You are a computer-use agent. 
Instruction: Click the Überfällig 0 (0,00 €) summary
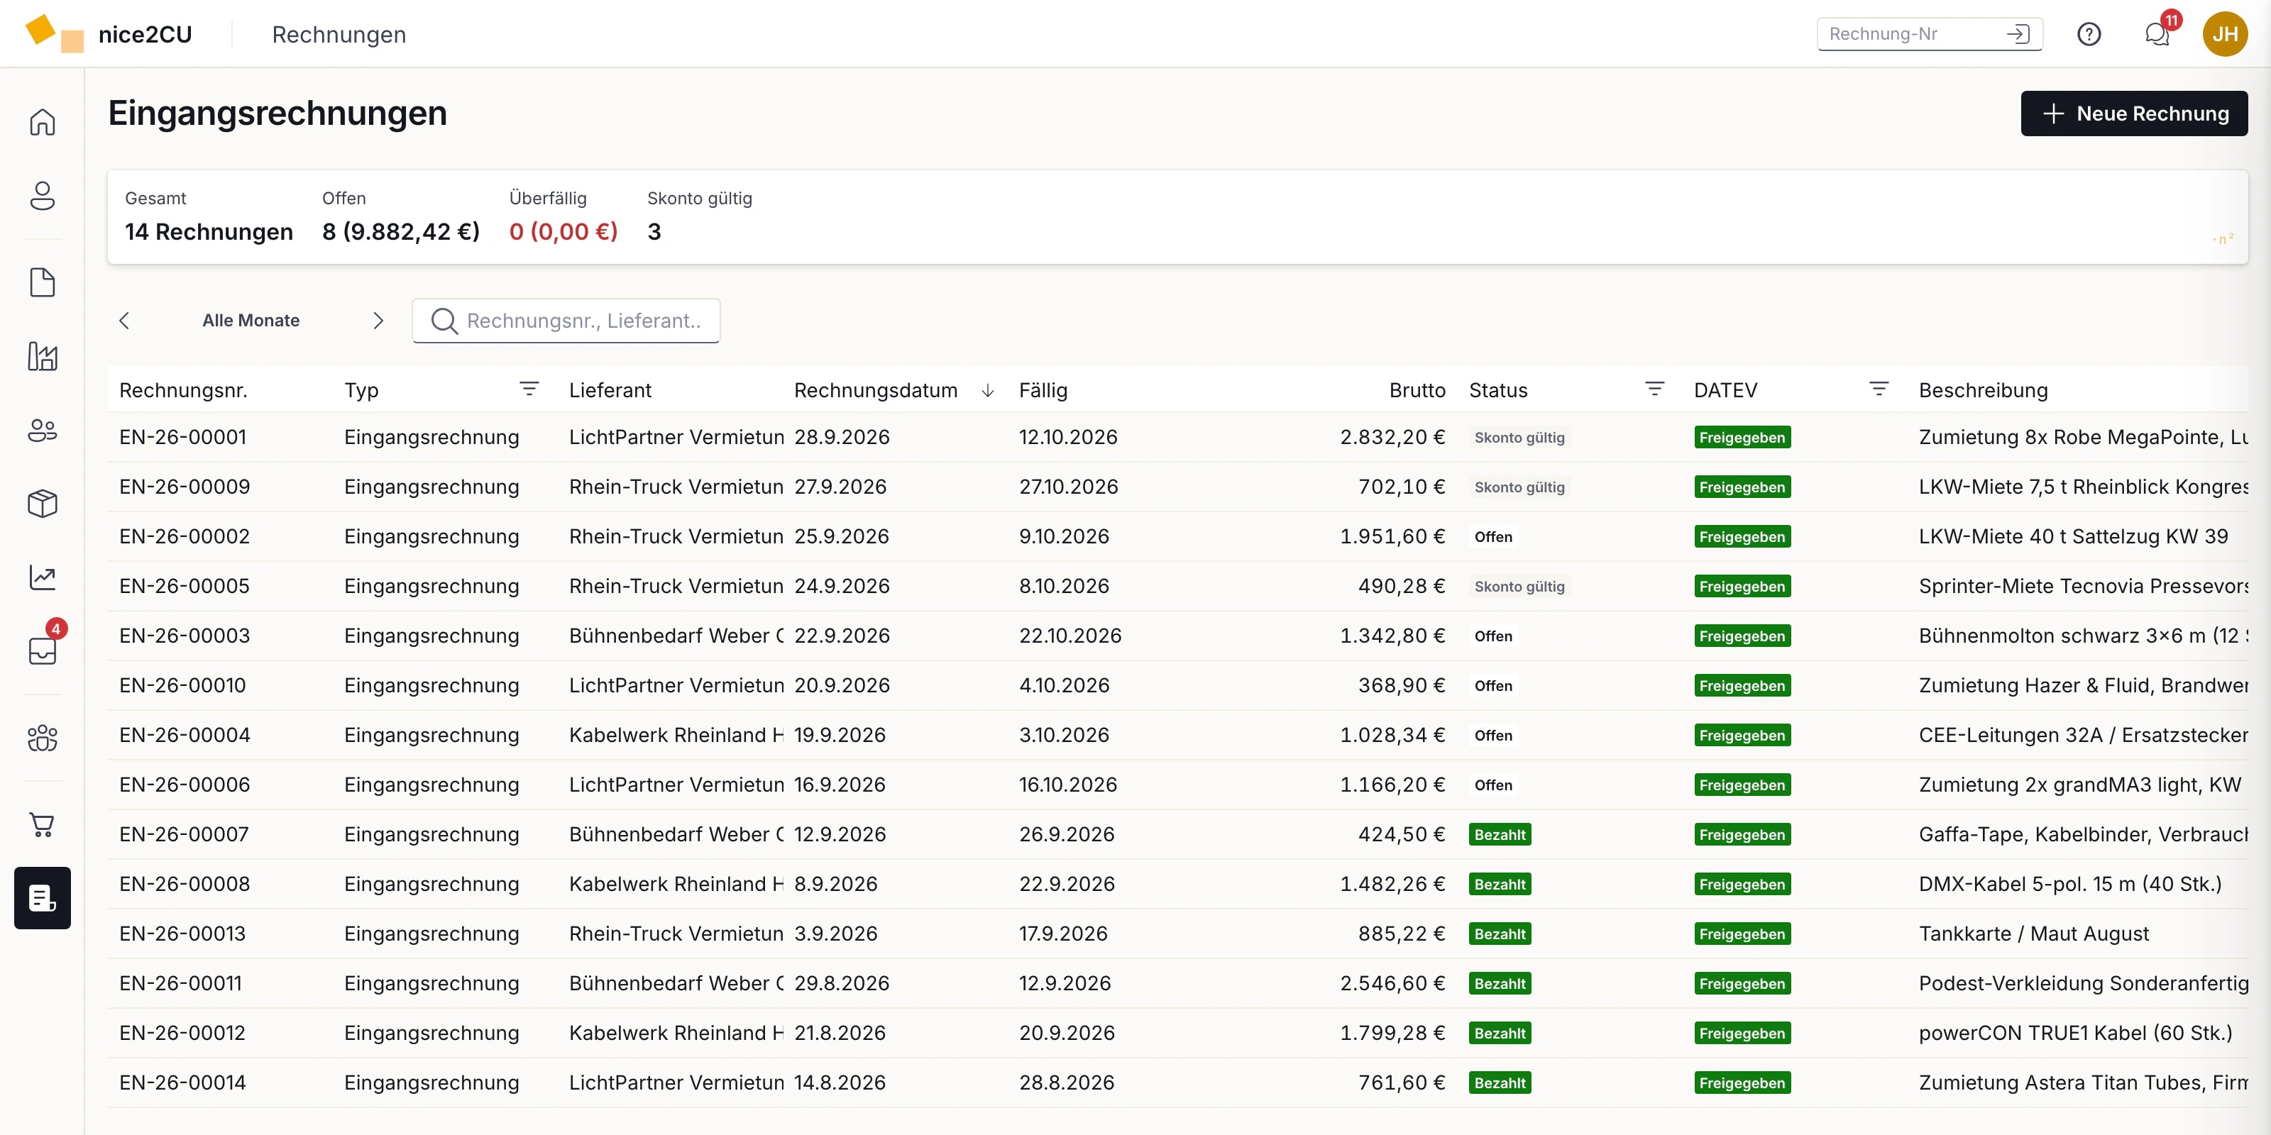tap(563, 217)
